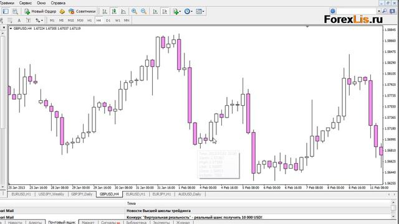399x224 pixels.
Task: Open the Библиотека terminal tab
Action: (136, 222)
